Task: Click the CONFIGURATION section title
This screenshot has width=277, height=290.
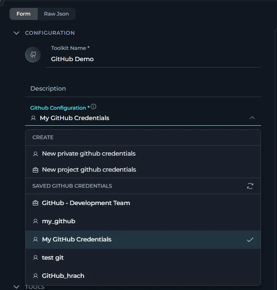Action: pos(50,33)
